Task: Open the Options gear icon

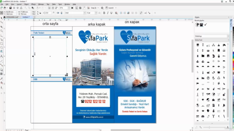Action: [x=102, y=8]
